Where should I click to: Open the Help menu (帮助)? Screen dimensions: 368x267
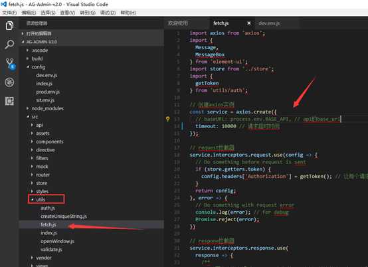tap(128, 13)
